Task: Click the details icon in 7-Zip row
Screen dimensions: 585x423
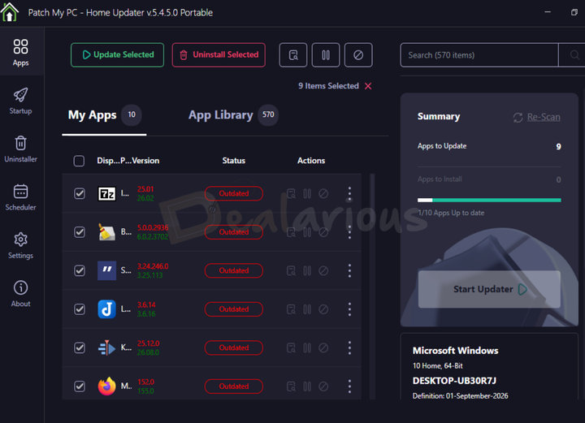Action: (x=291, y=193)
